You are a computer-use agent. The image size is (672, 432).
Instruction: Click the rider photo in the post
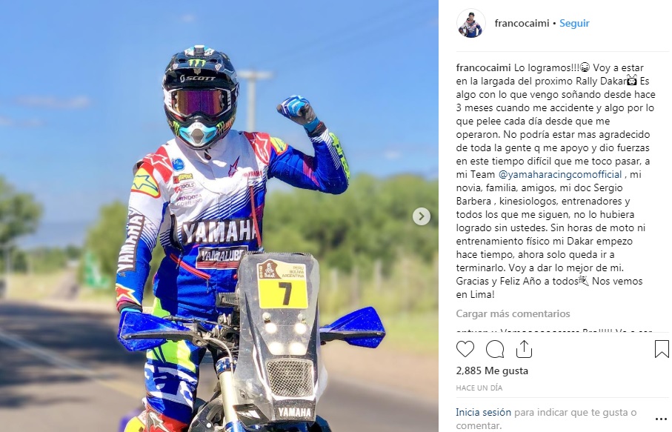219,216
